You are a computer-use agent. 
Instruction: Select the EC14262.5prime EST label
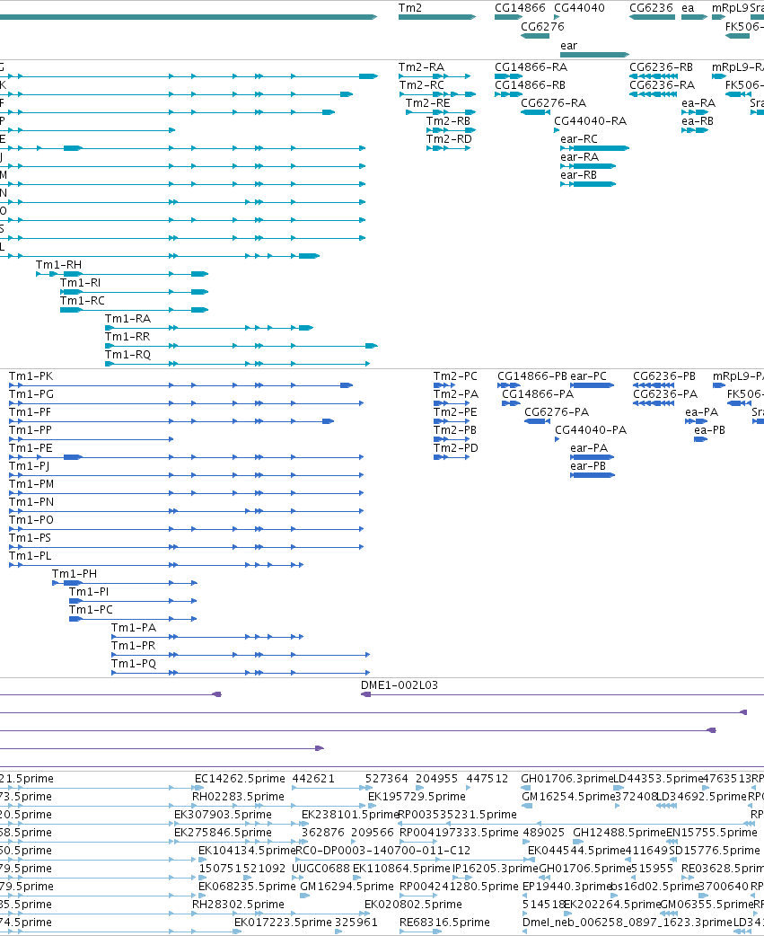[240, 779]
